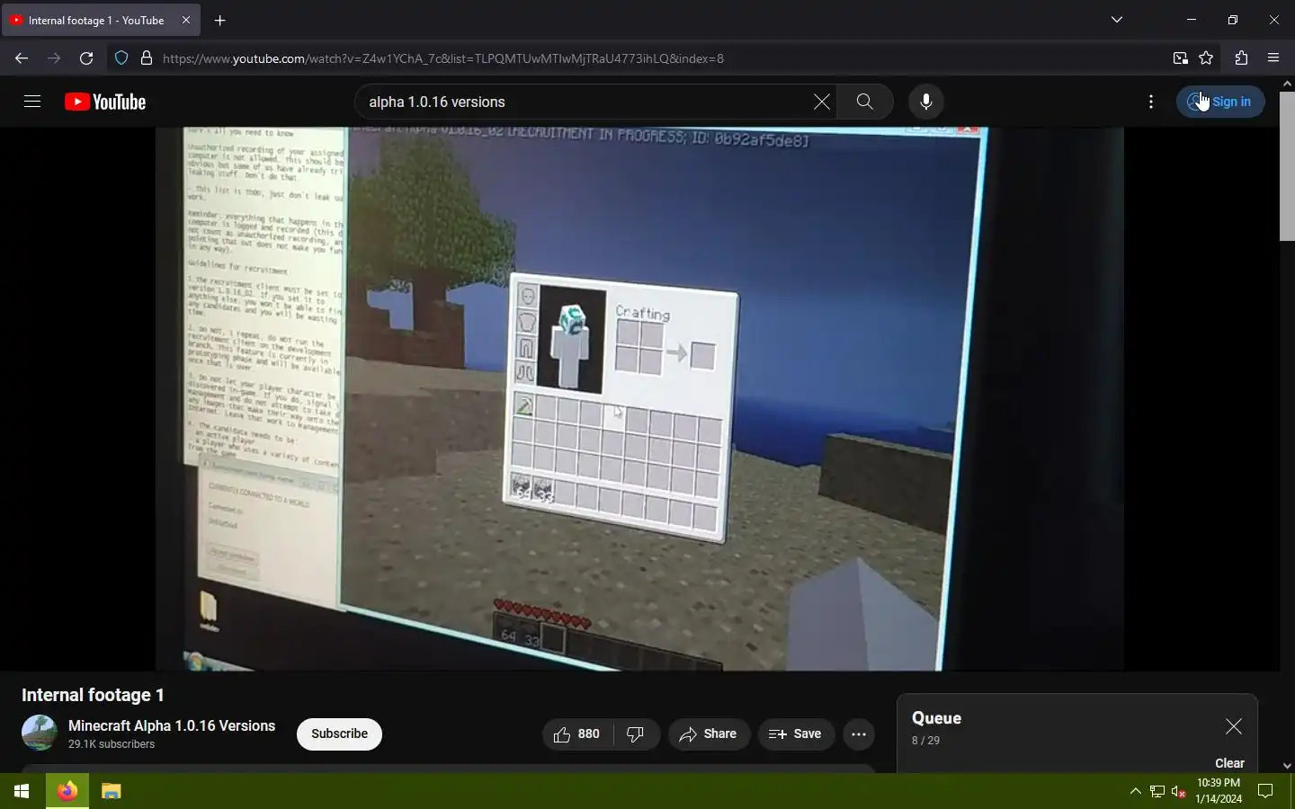
Task: Open Firefox from the taskbar
Action: pyautogui.click(x=67, y=791)
